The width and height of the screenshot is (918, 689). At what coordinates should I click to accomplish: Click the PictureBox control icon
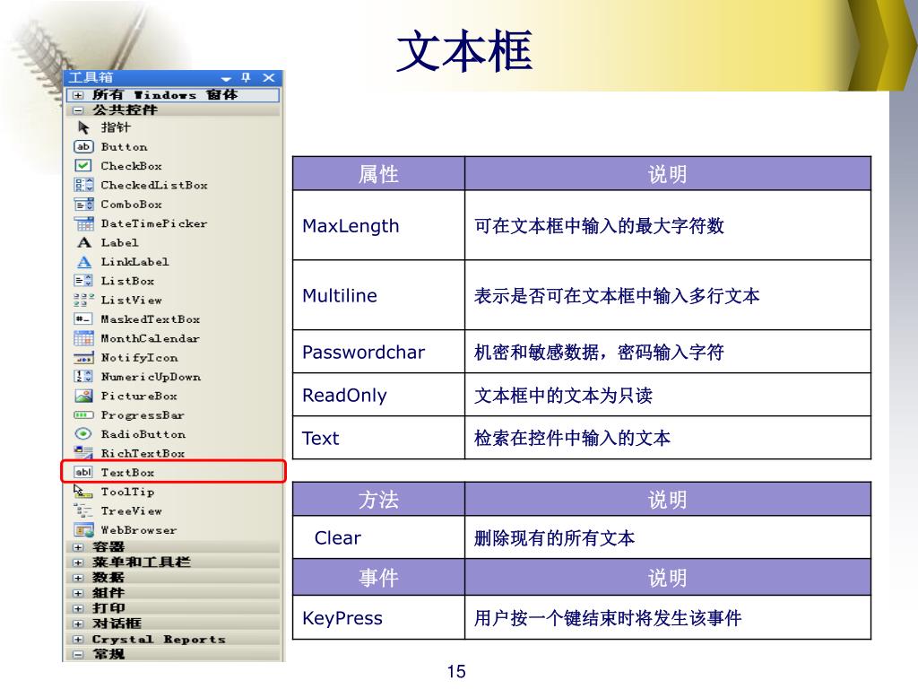(83, 396)
